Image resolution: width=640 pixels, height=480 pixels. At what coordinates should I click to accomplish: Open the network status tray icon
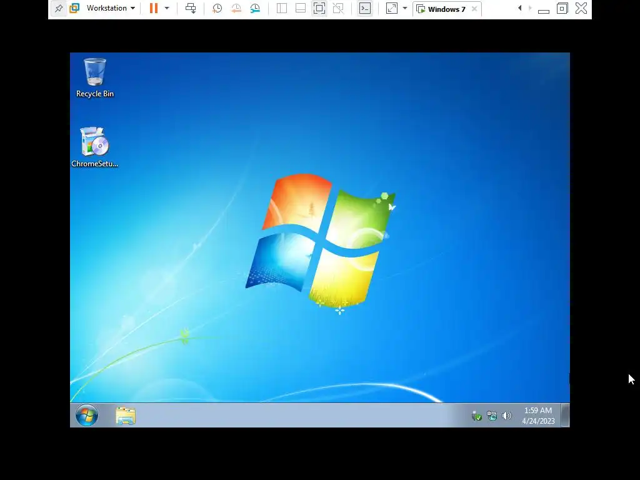[492, 416]
